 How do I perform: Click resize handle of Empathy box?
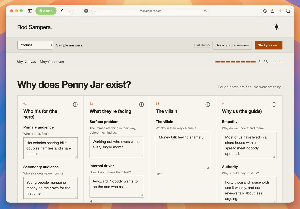[x=274, y=157]
